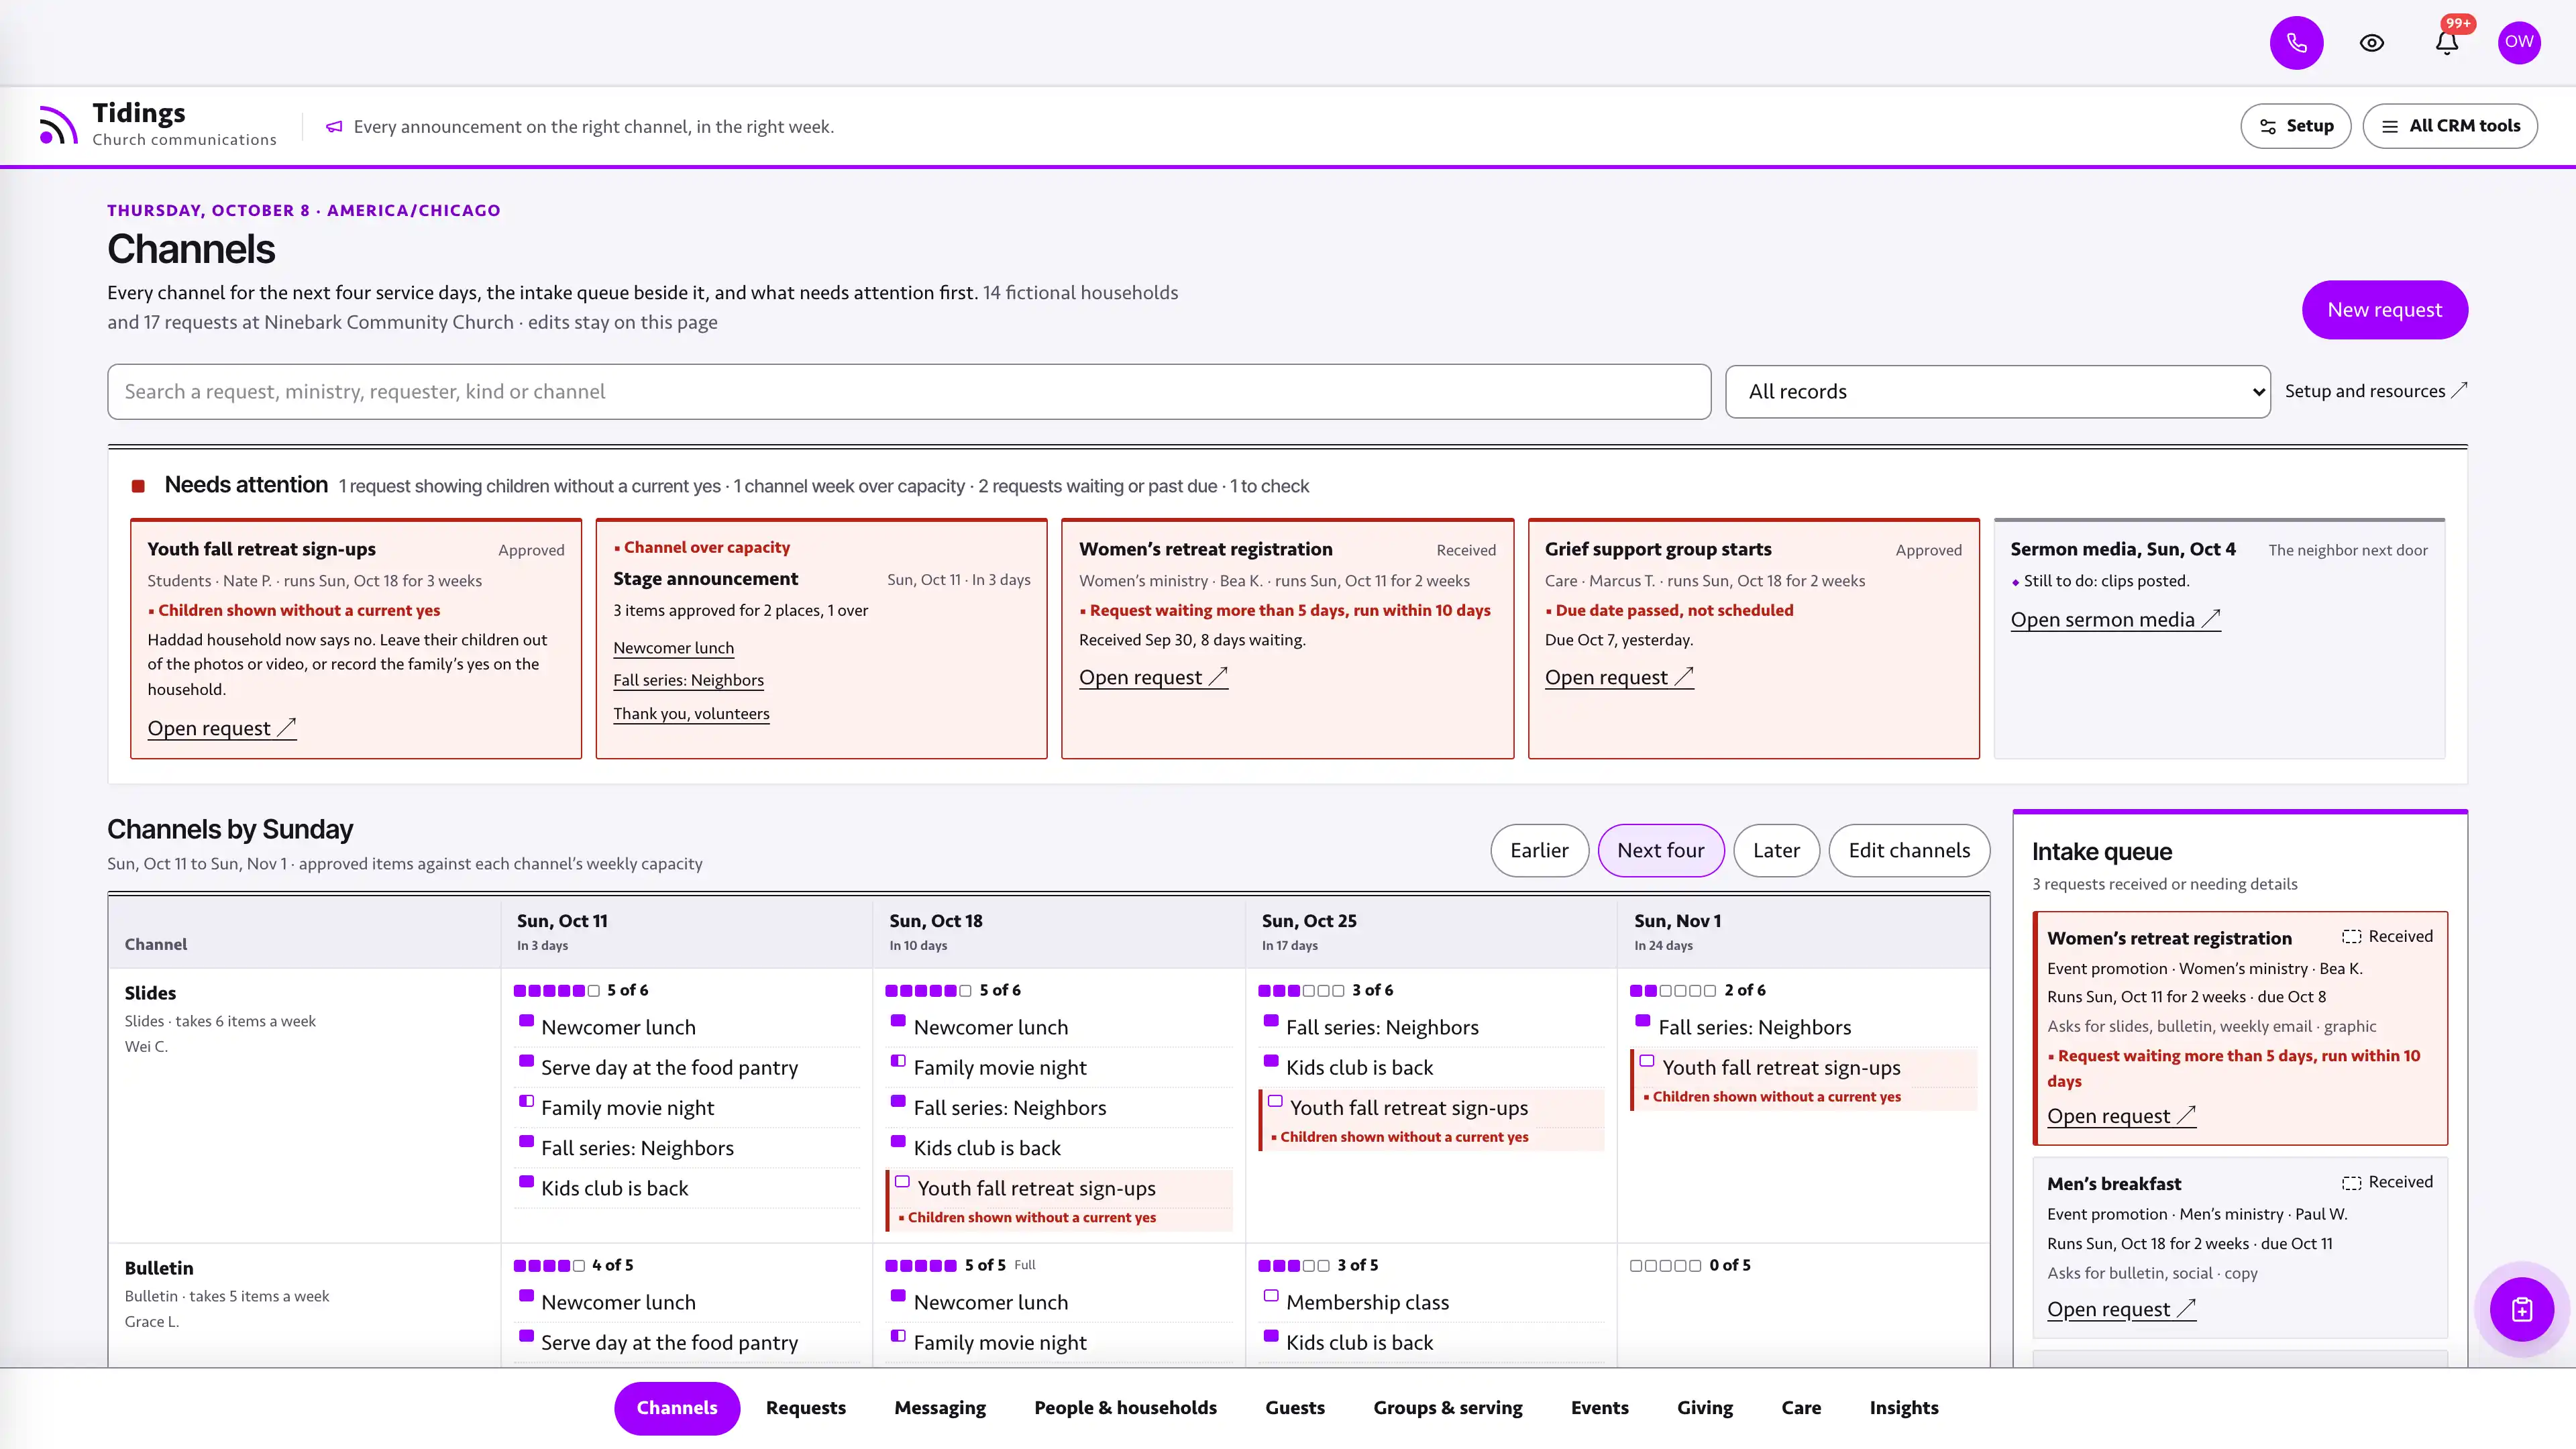Open Newcomer lunch link in over capacity card
The height and width of the screenshot is (1449, 2576).
(673, 648)
